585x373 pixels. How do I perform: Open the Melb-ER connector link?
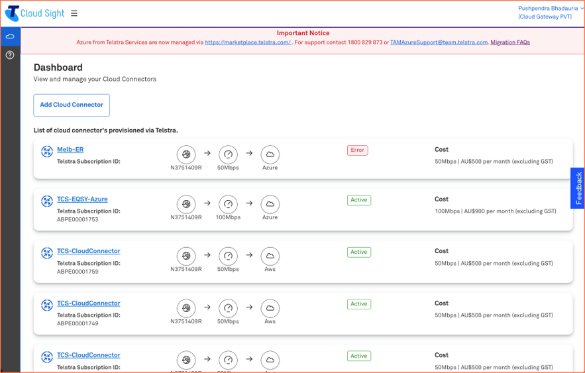tap(70, 150)
